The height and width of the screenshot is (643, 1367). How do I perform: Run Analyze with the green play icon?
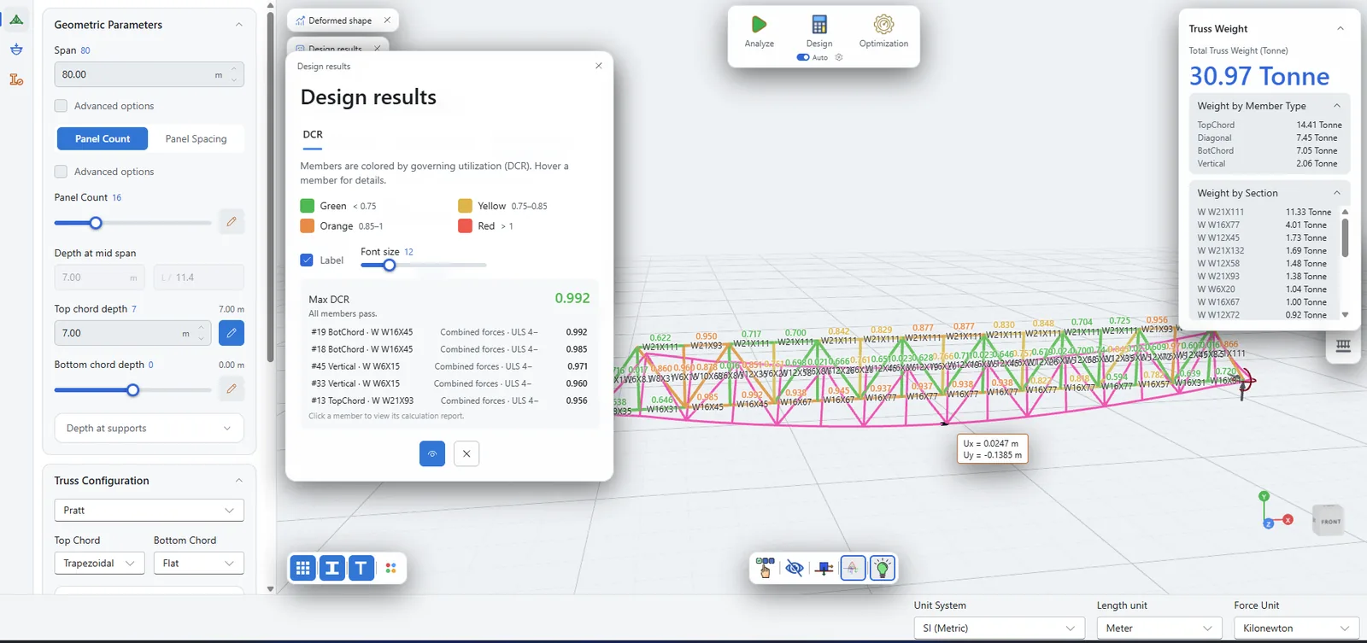(759, 25)
